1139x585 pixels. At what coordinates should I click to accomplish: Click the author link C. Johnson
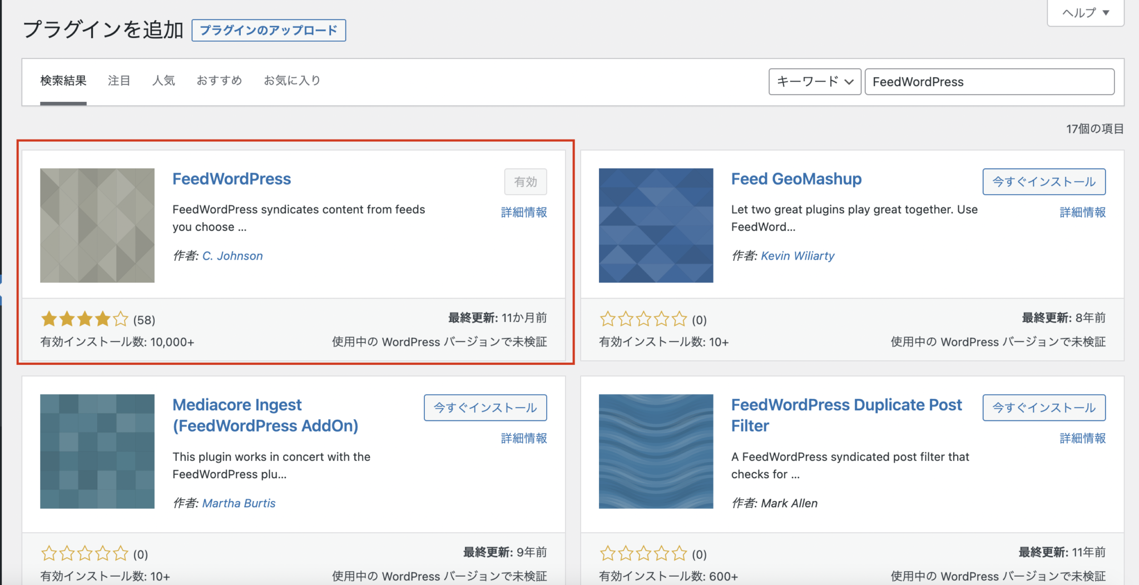[x=232, y=255]
